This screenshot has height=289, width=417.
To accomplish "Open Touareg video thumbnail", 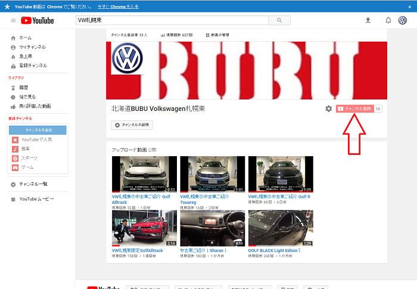I will 213,174.
